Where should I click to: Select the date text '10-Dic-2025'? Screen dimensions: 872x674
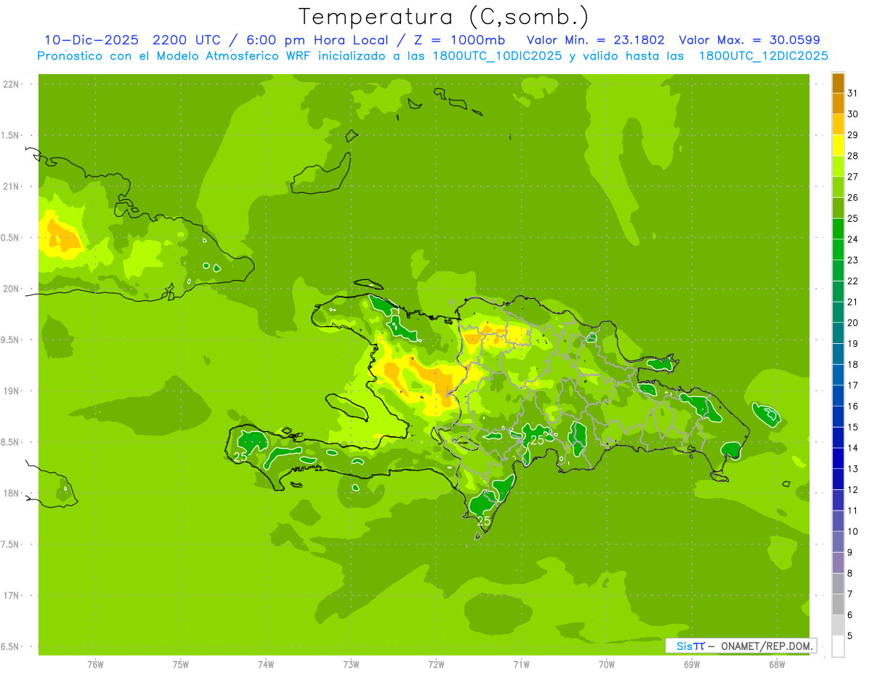coord(92,40)
